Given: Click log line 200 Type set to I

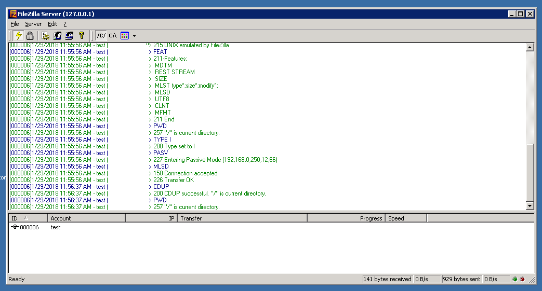Looking at the screenshot, I should click(174, 146).
